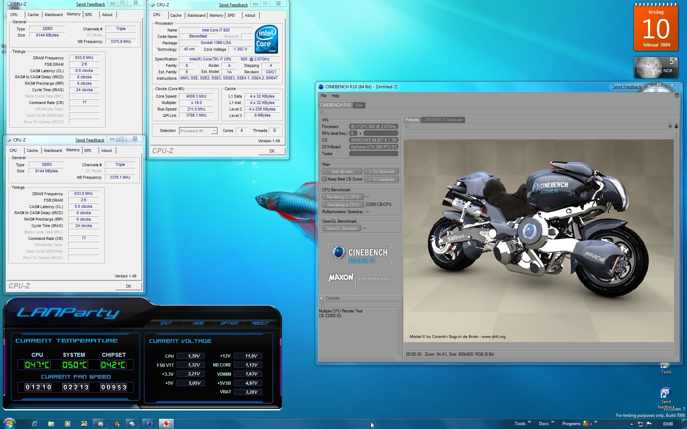
Task: Expand the Programs toolbar chevron on taskbar
Action: click(595, 422)
